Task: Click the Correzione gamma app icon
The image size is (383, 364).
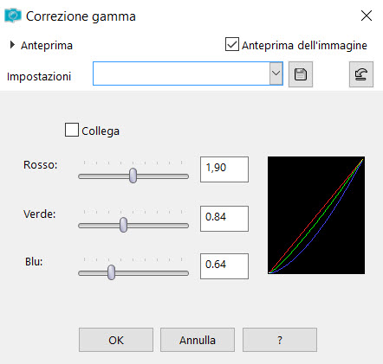Action: pos(13,16)
